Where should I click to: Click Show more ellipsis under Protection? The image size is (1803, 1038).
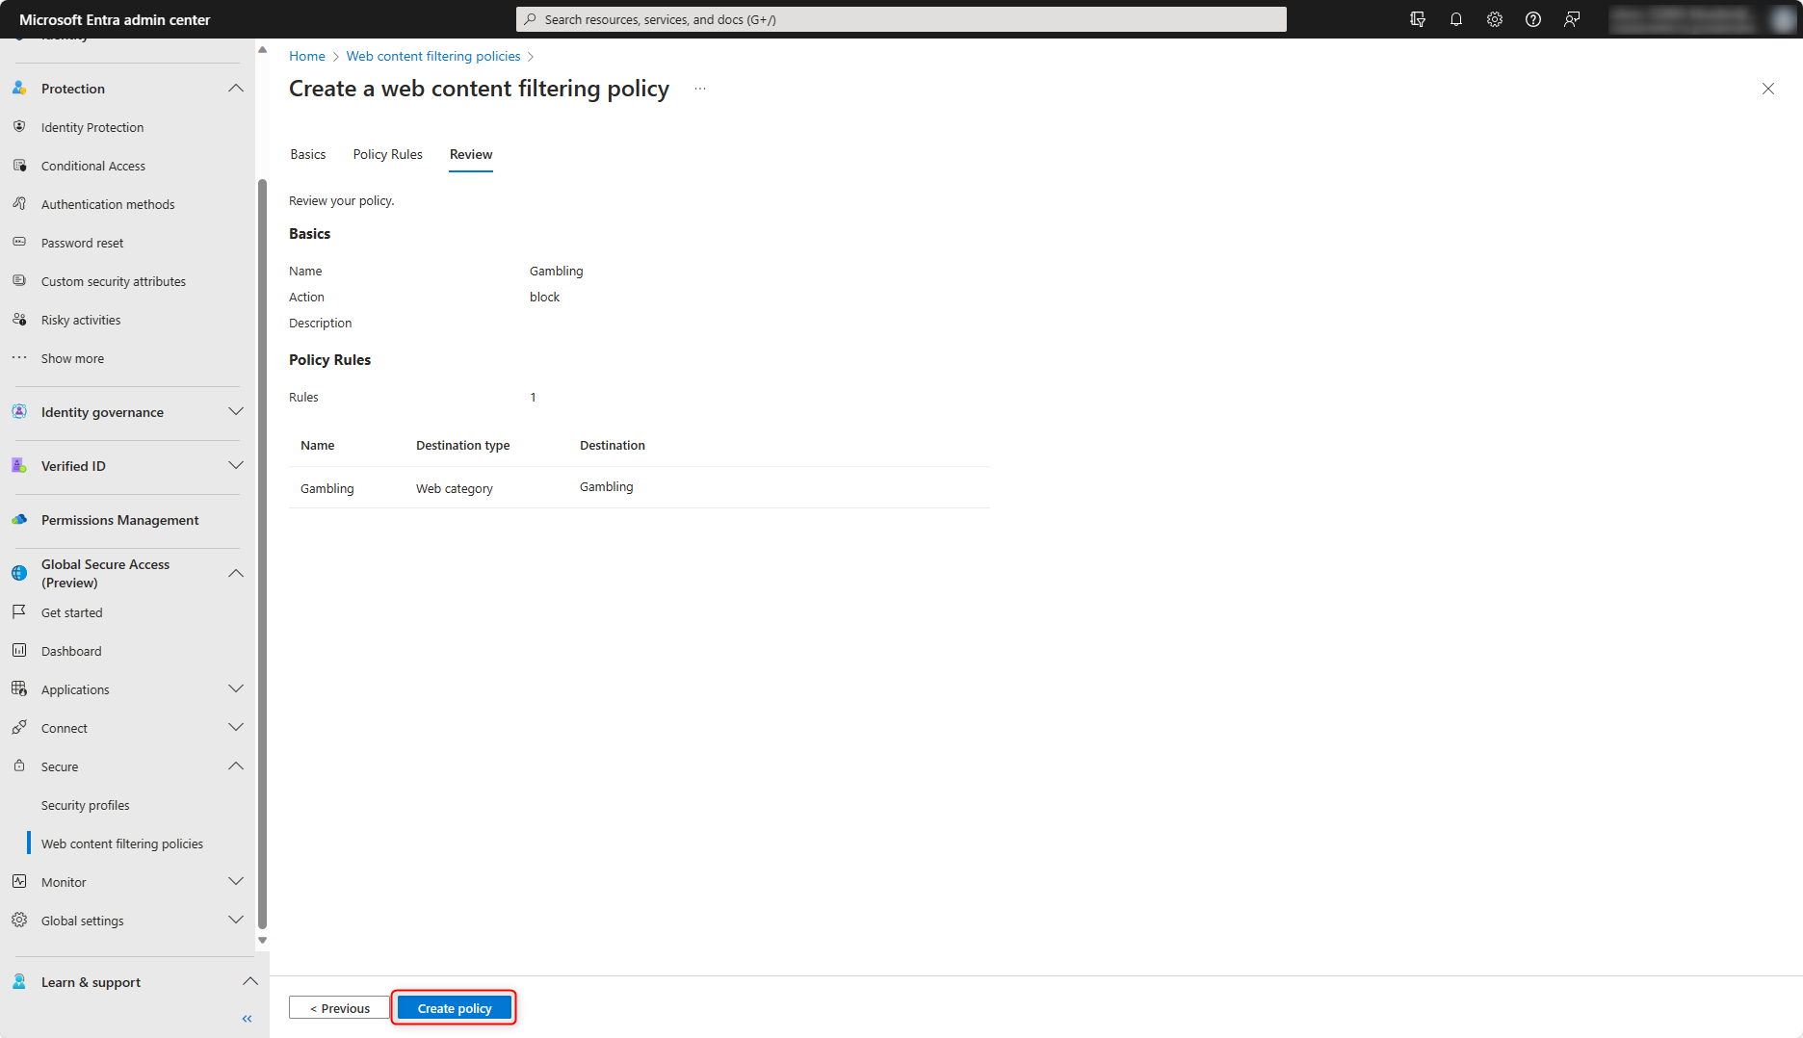point(19,357)
